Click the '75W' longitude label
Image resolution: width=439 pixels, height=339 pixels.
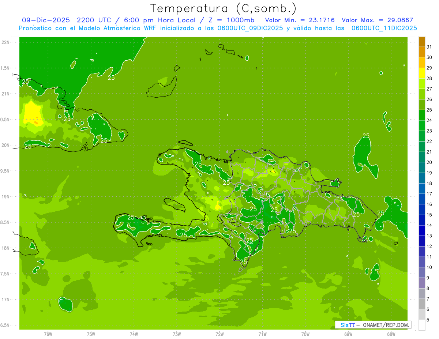[x=91, y=334]
